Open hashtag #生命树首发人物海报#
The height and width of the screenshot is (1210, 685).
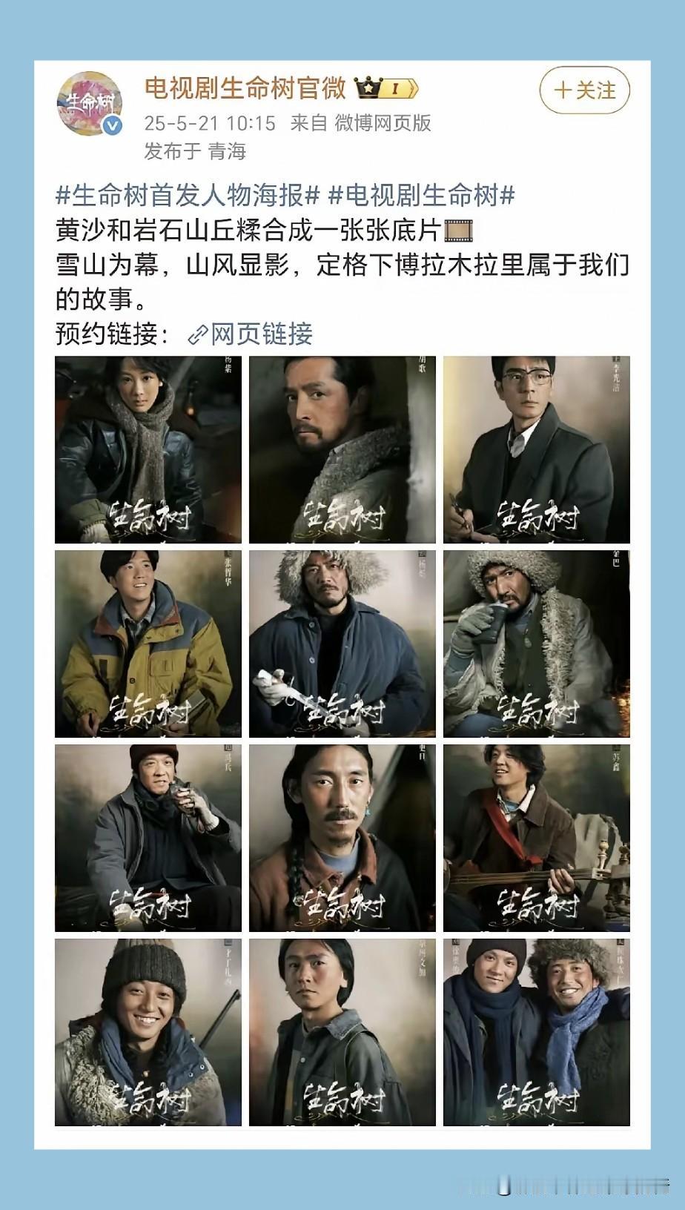click(x=188, y=196)
